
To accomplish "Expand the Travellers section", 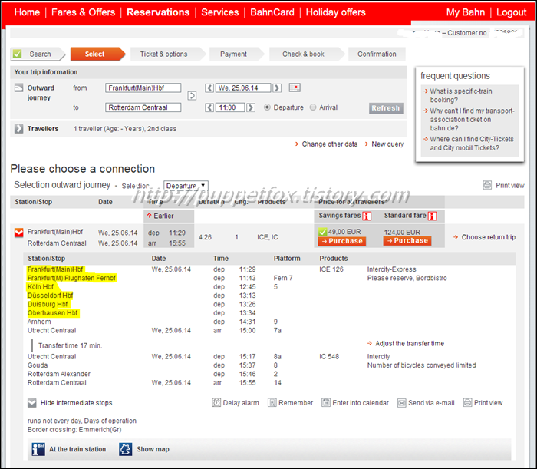I will [19, 129].
